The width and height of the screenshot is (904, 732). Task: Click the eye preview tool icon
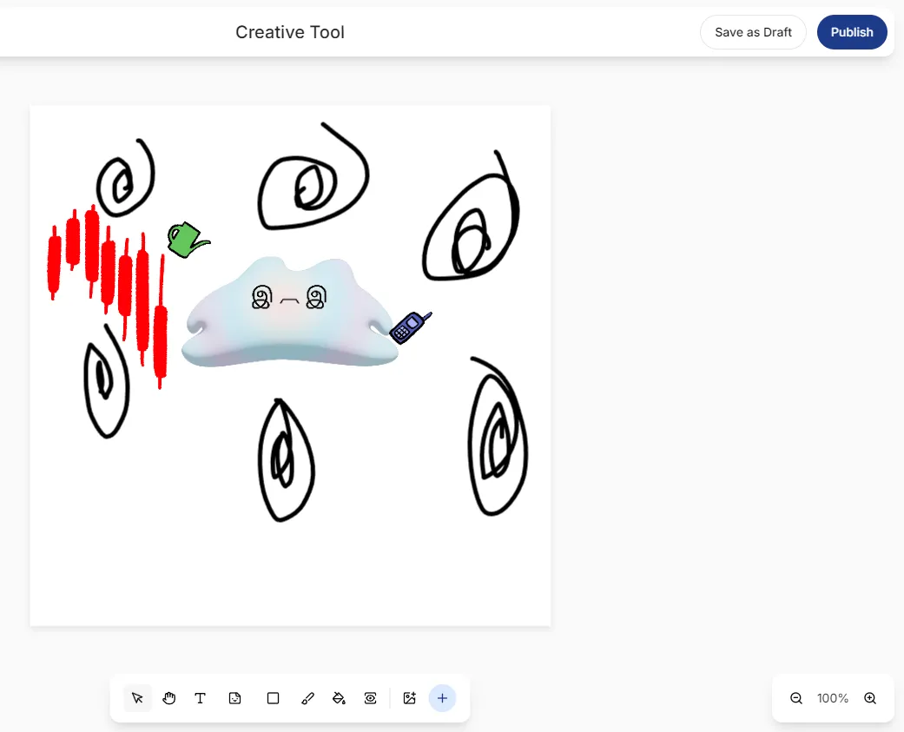(x=371, y=698)
